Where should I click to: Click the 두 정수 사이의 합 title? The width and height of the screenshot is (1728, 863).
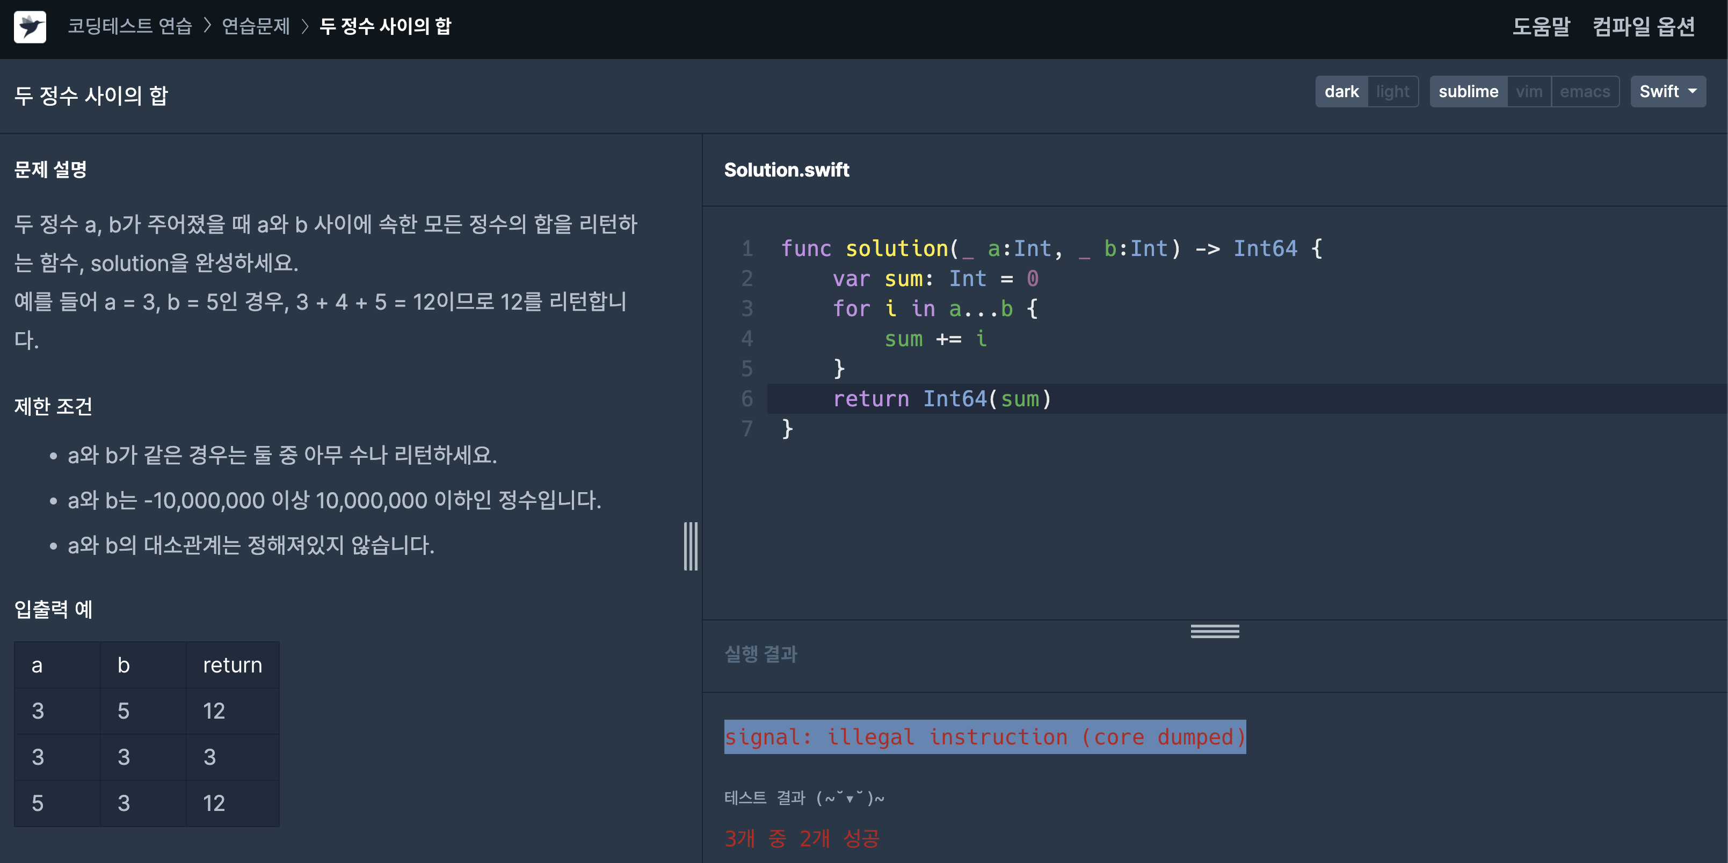(x=91, y=95)
